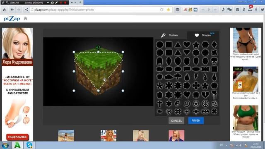The height and width of the screenshot is (149, 265).
Task: Open the beach photo thumbnail
Action: 66,135
